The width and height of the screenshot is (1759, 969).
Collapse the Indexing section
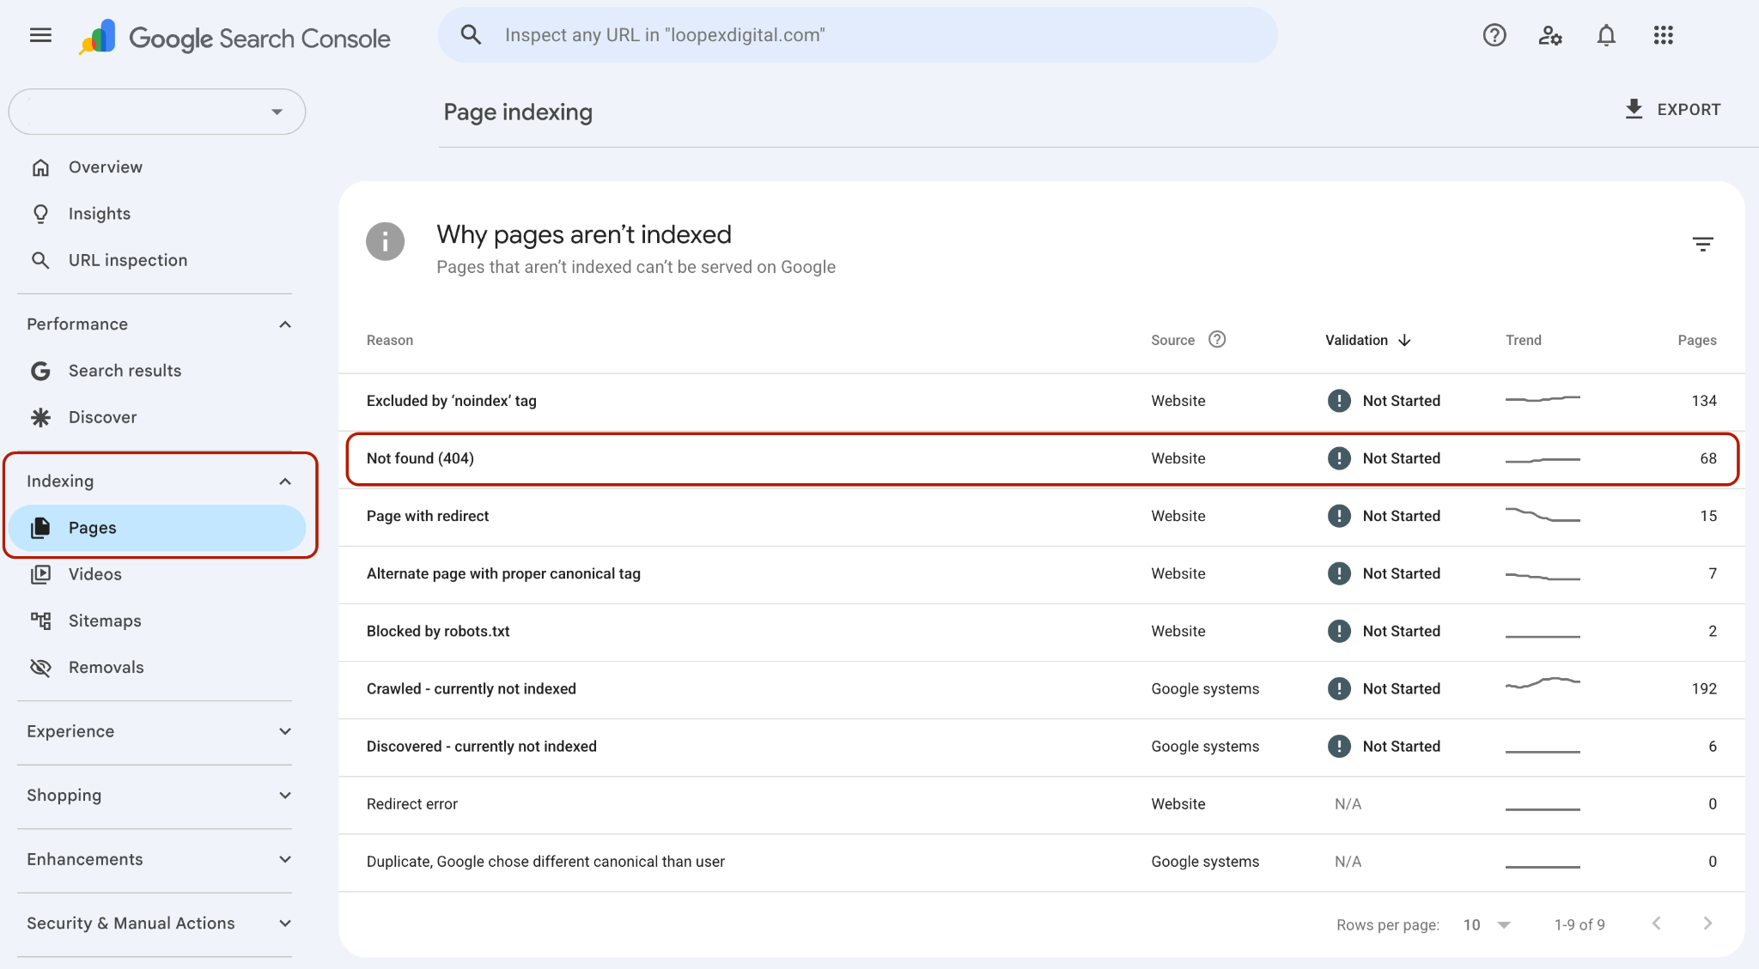coord(285,481)
